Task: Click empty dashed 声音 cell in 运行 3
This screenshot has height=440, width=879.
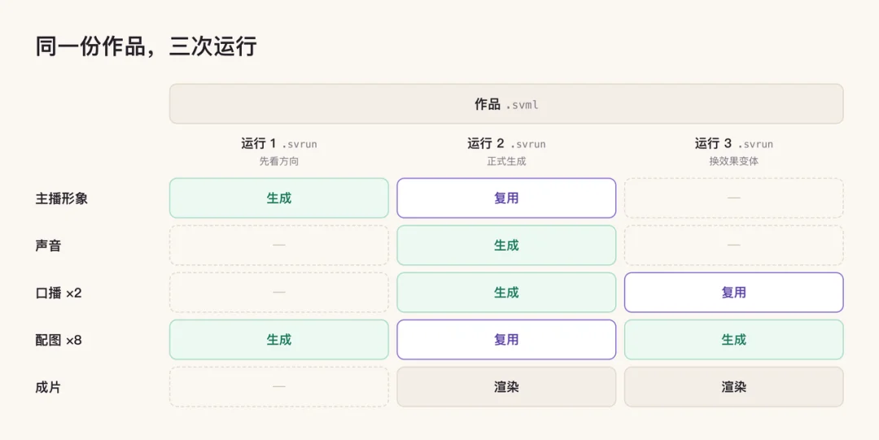Action: pyautogui.click(x=734, y=245)
